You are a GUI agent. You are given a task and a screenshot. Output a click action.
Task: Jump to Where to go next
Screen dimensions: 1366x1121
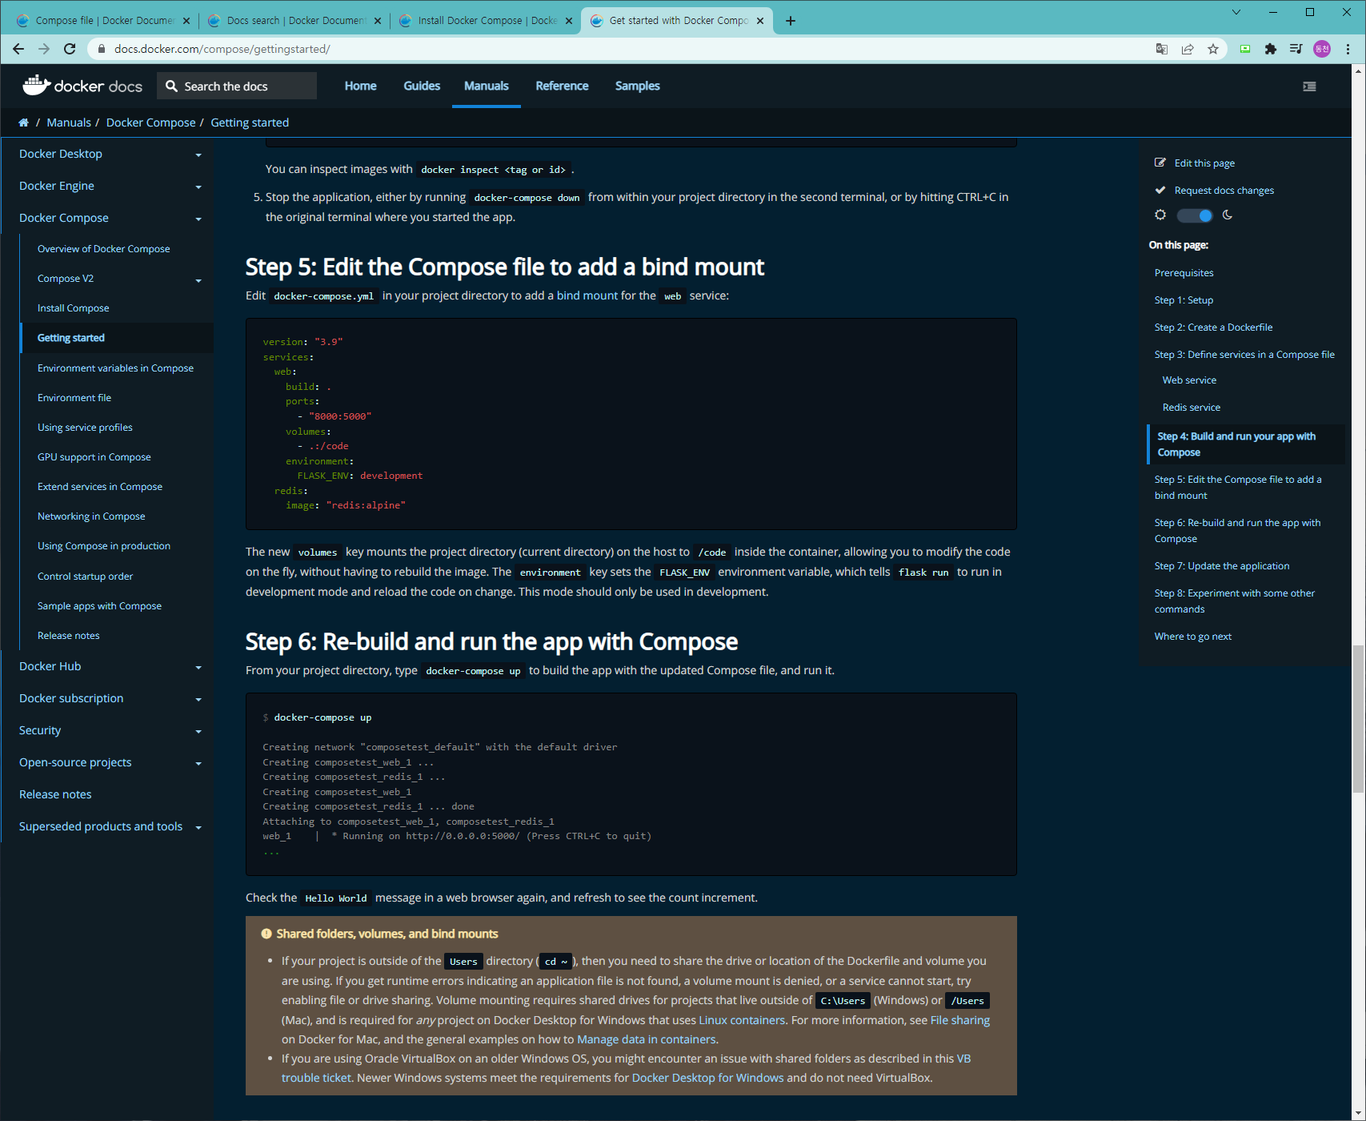coord(1193,637)
